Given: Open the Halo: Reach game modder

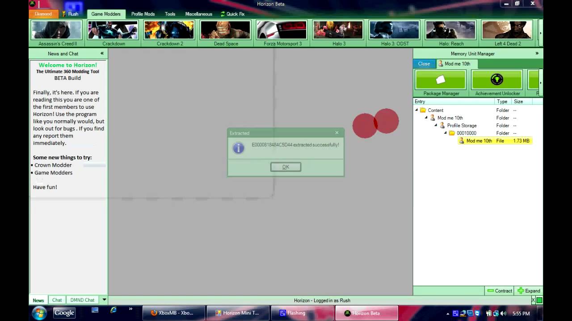Looking at the screenshot, I should 451,33.
